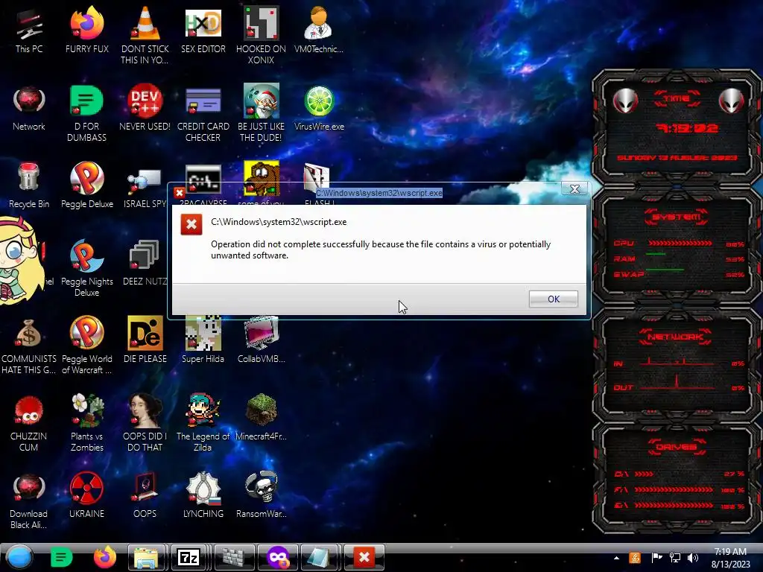Click the orange tray notification icon
The image size is (763, 572).
tap(635, 558)
